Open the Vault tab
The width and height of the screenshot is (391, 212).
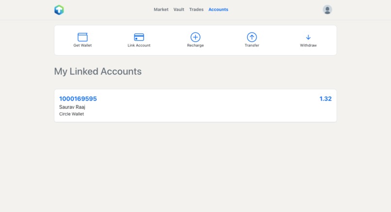pos(179,10)
